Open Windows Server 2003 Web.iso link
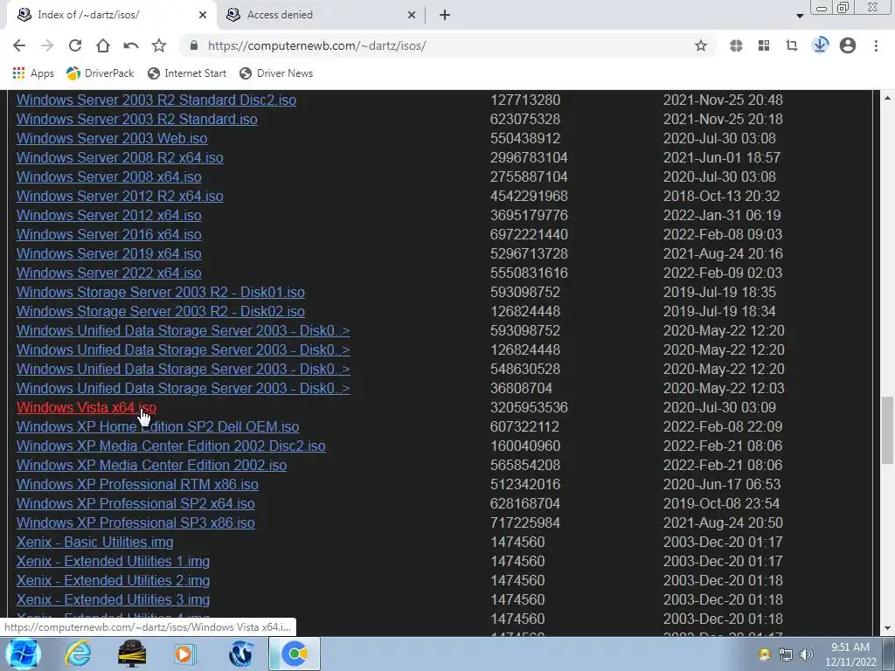 [111, 138]
